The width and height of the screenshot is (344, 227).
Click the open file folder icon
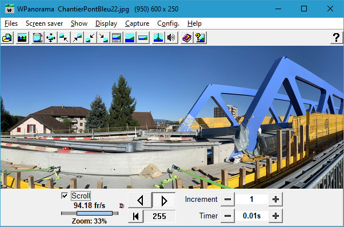(7, 38)
